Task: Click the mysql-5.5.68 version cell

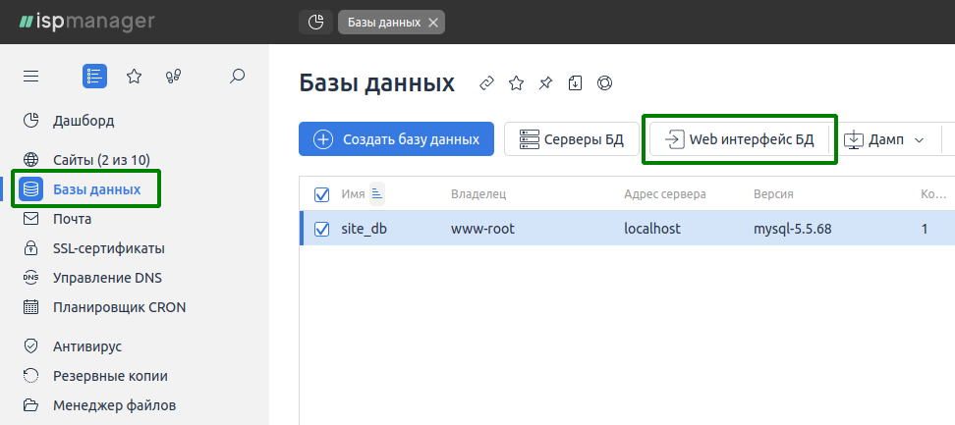Action: point(792,230)
